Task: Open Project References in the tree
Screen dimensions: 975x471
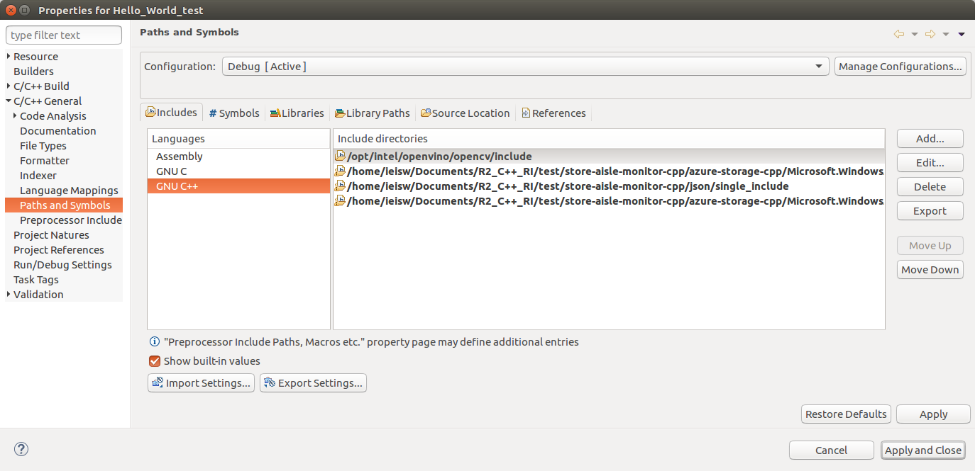Action: (x=58, y=249)
